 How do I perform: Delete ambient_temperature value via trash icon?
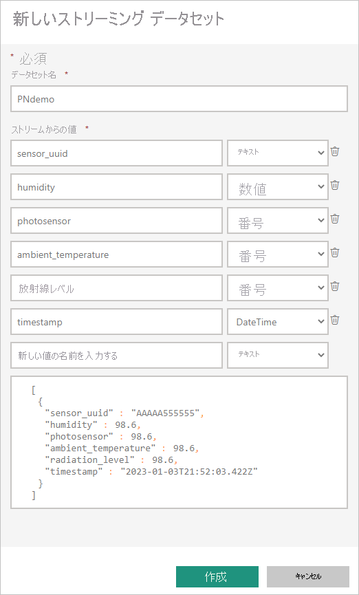[x=335, y=252]
